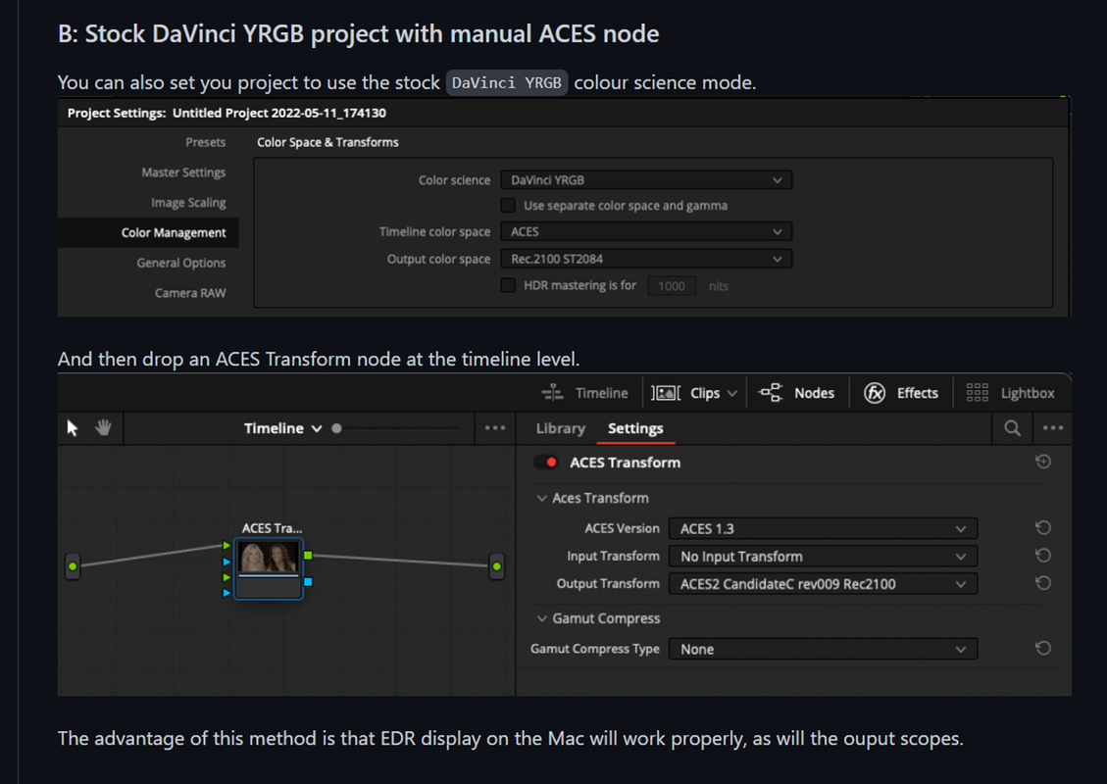The height and width of the screenshot is (784, 1107).
Task: Click the Clips filmstrip icon
Action: [x=665, y=392]
